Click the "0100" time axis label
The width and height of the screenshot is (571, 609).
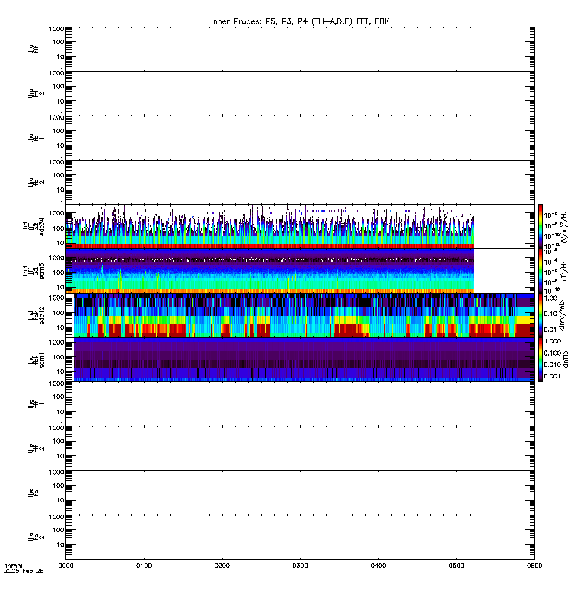pyautogui.click(x=144, y=566)
